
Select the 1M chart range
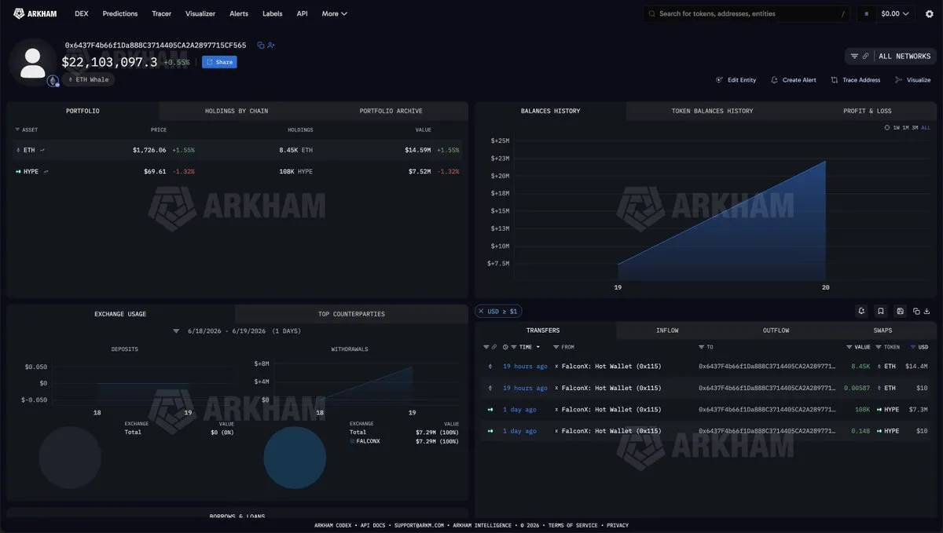pyautogui.click(x=905, y=127)
